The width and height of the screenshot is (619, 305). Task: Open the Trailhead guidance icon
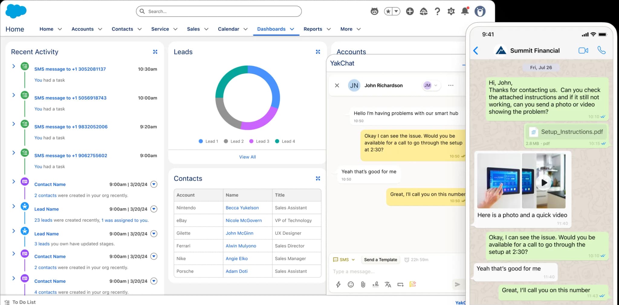tap(424, 11)
